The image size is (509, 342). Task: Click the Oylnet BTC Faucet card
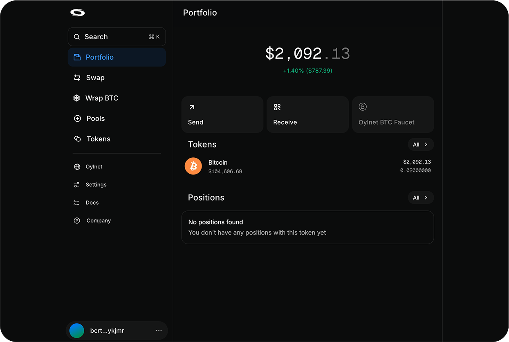click(x=393, y=114)
